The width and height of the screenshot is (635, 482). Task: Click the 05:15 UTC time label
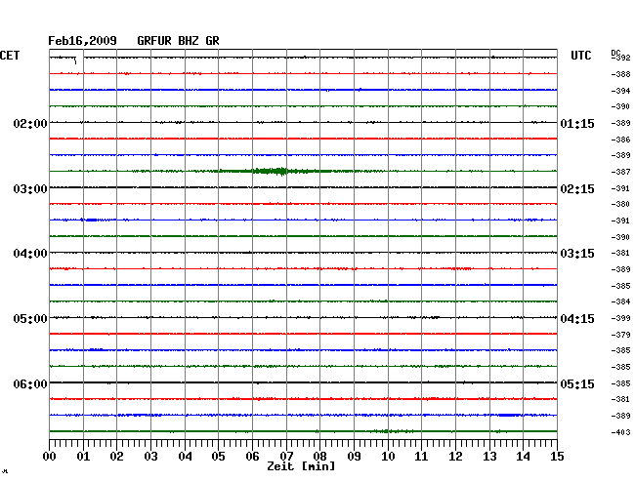tap(577, 383)
